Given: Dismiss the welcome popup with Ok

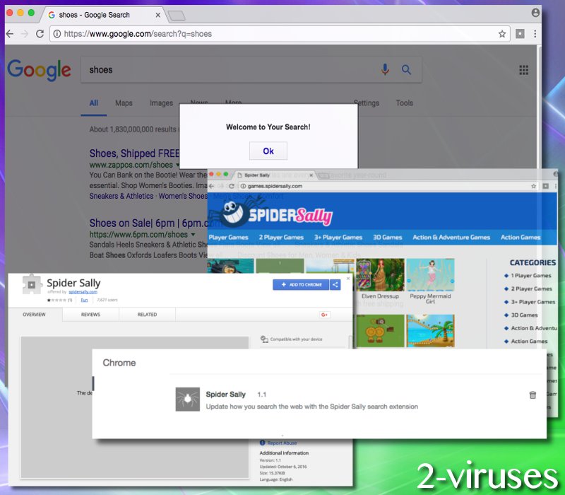Looking at the screenshot, I should coord(268,151).
